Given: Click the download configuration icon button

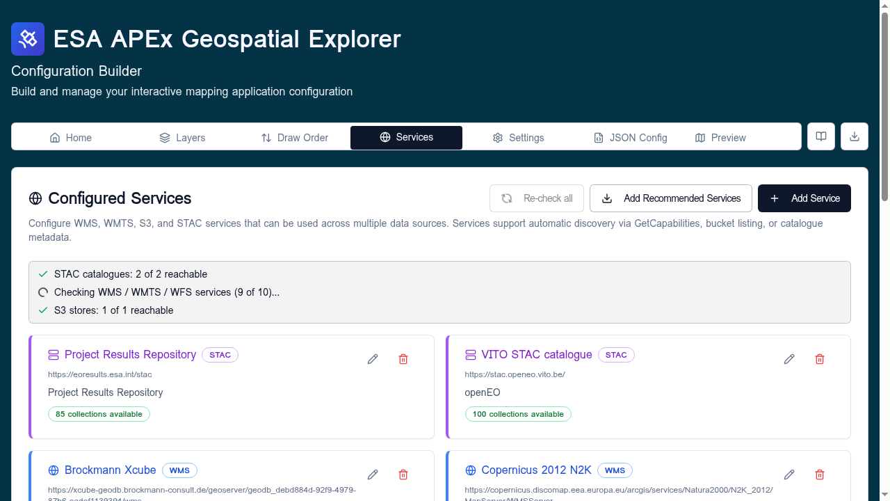Looking at the screenshot, I should 855,136.
